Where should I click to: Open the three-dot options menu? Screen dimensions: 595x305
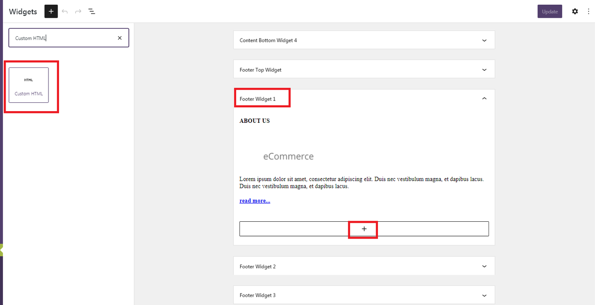pyautogui.click(x=588, y=12)
